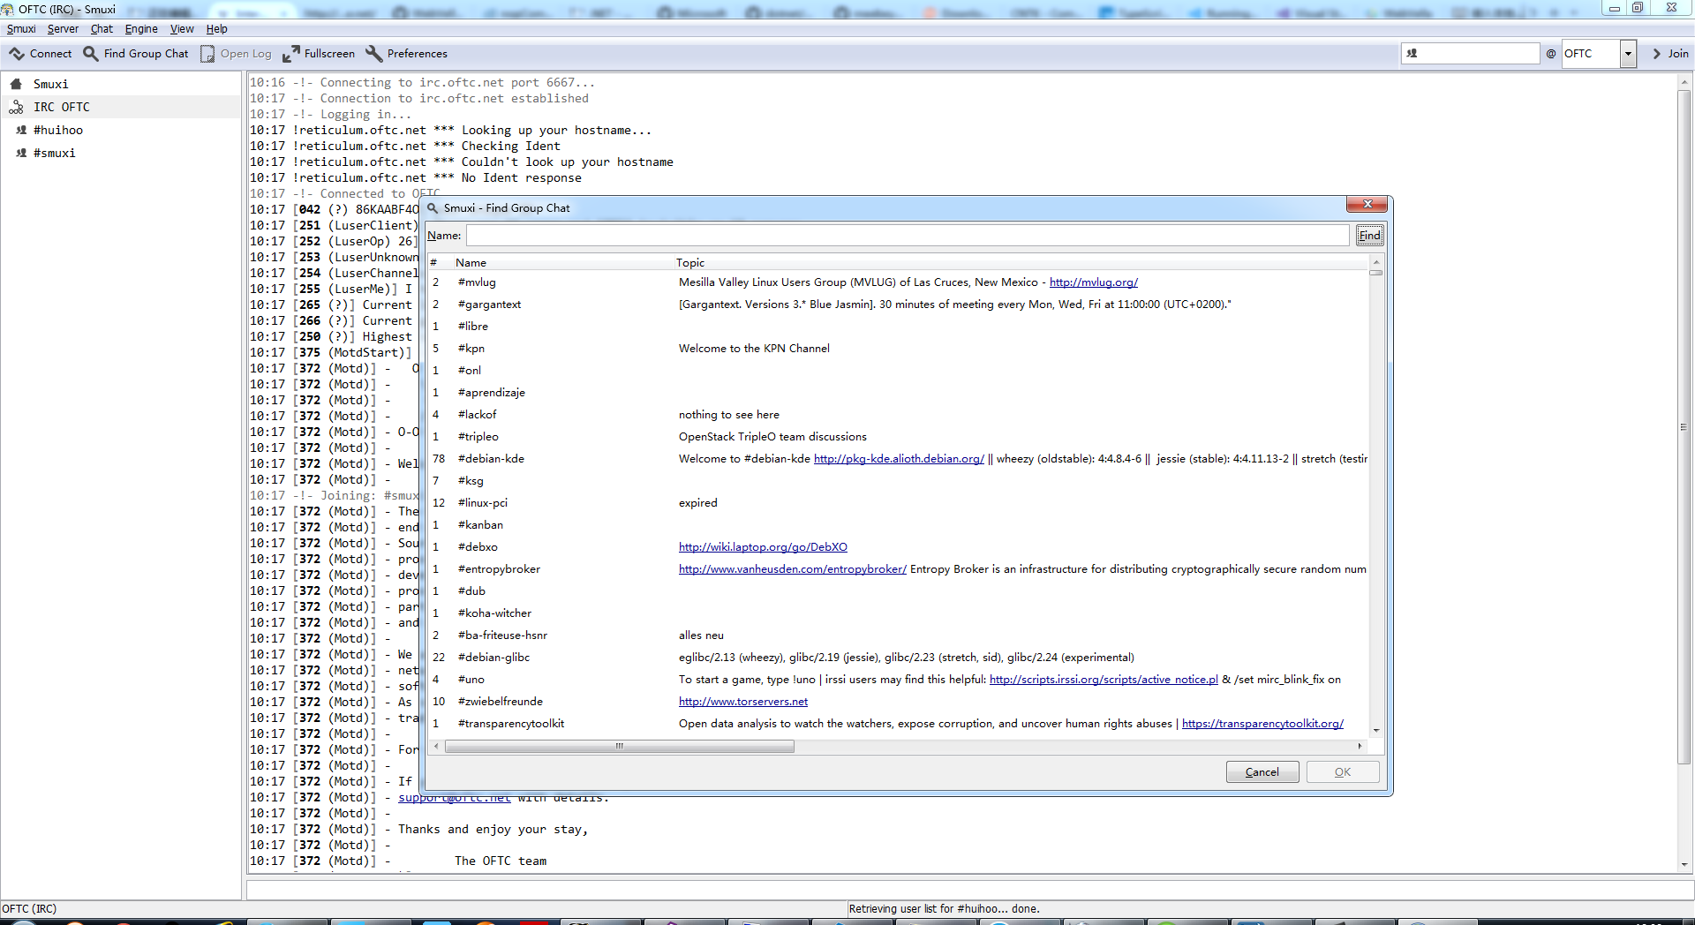Screen dimensions: 1695x925
Task: Expand the OFTC network dropdown
Action: 1627,54
